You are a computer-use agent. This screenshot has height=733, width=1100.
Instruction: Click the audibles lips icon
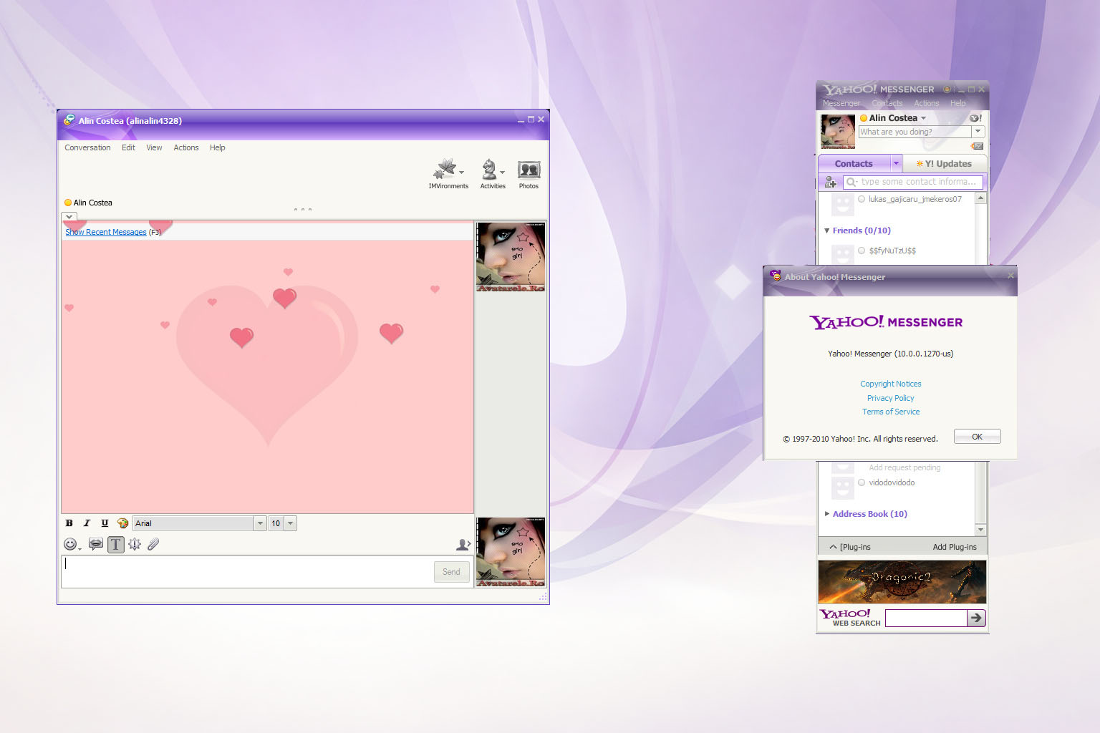click(95, 544)
